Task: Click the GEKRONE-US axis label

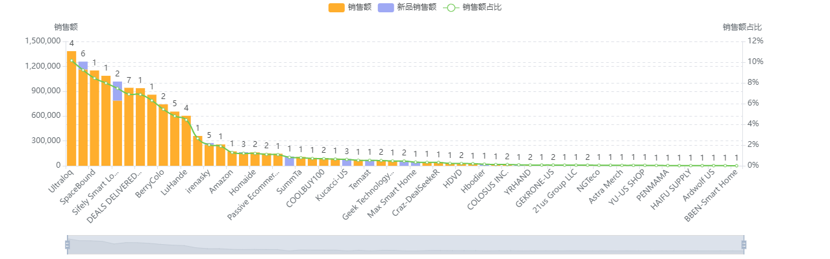Action: click(534, 188)
